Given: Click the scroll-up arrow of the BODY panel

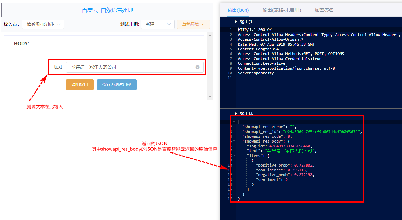Looking at the screenshot, I should (210, 35).
